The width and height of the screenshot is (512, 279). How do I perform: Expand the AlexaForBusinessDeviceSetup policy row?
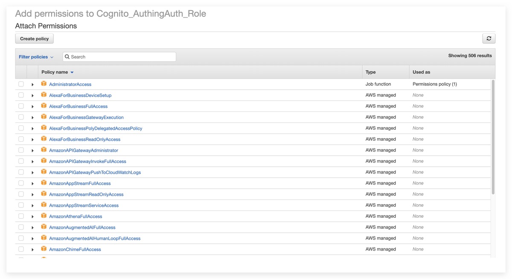pos(32,95)
